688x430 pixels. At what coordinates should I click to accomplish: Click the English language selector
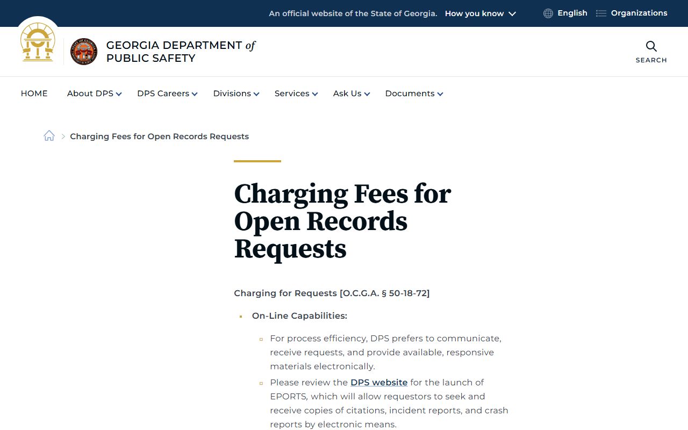(572, 13)
